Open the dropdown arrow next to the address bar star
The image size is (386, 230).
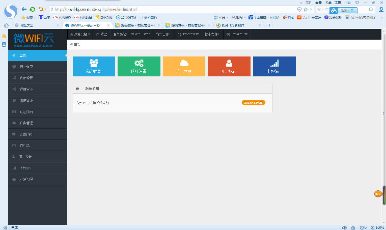point(311,9)
